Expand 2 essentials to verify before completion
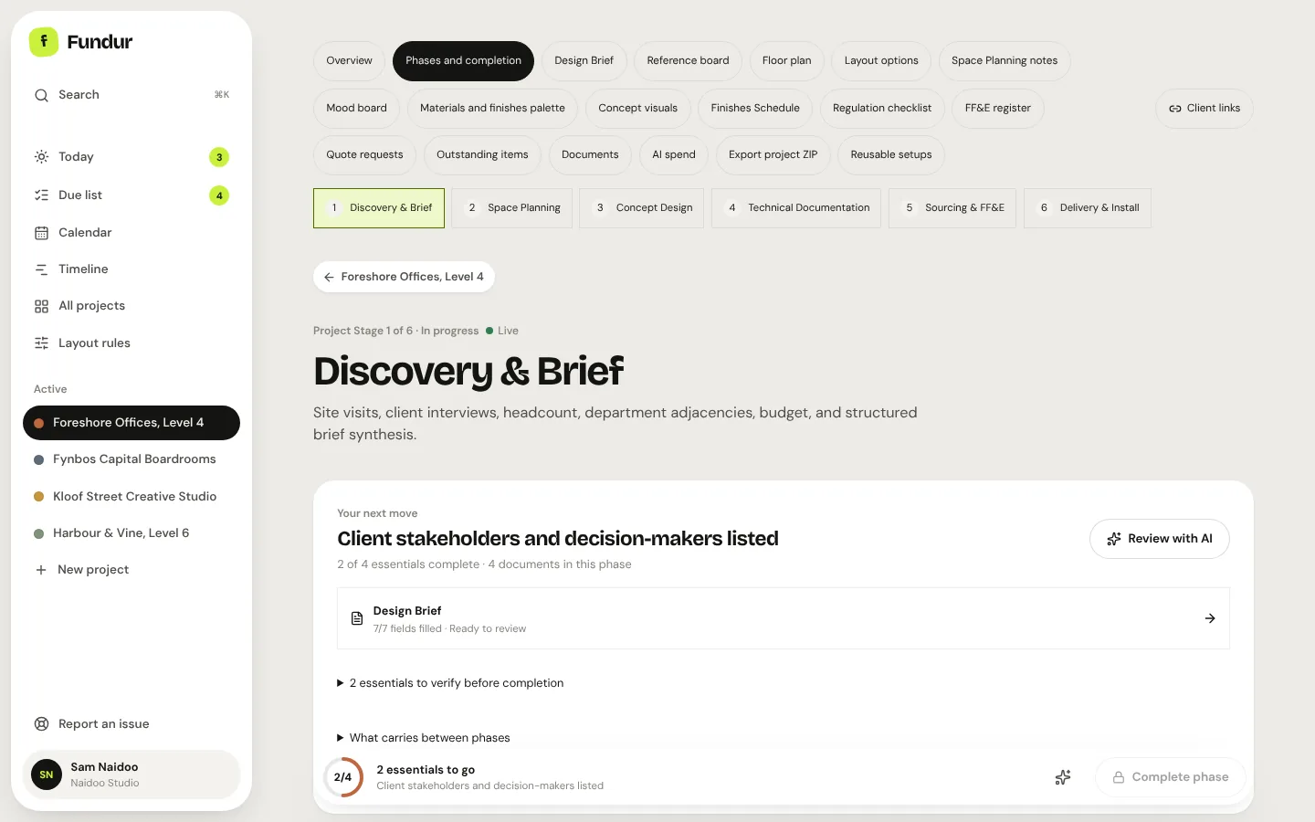 pos(450,683)
